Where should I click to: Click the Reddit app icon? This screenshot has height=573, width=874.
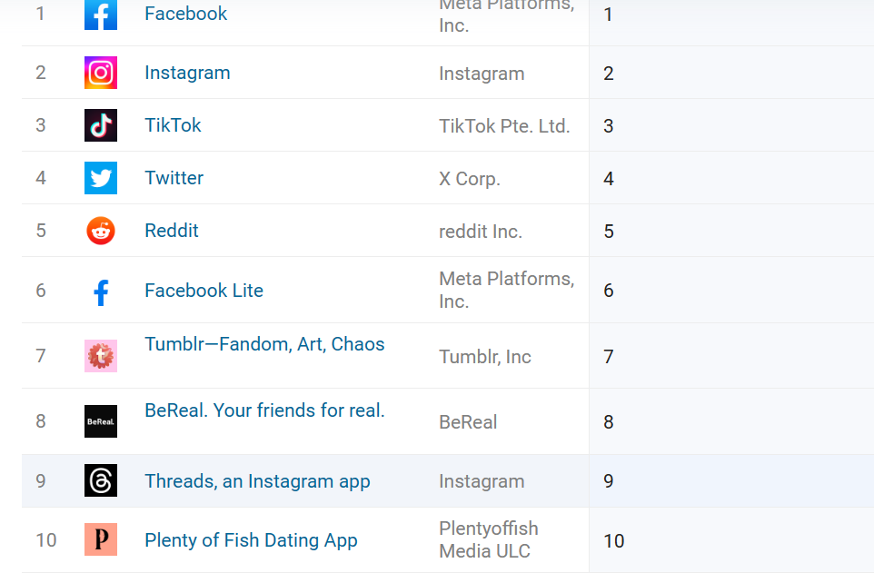tap(101, 231)
